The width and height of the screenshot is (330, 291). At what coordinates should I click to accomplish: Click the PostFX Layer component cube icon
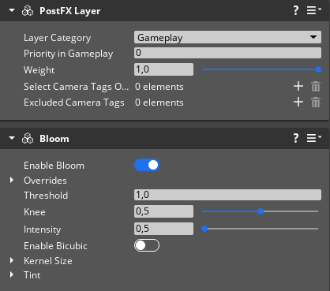click(28, 11)
